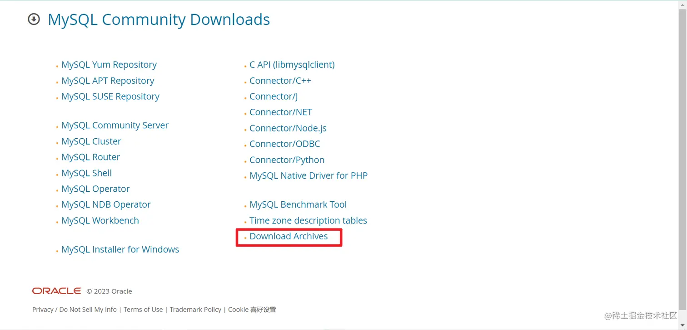The image size is (687, 330).
Task: Open Privacy / Do Not Sell My Info
Action: [x=75, y=310]
